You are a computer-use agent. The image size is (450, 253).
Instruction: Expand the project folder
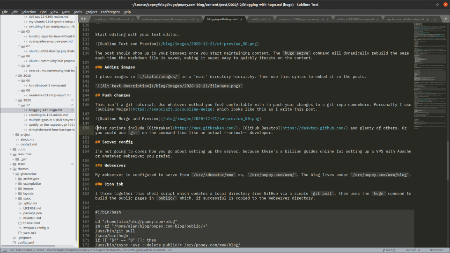13,135
